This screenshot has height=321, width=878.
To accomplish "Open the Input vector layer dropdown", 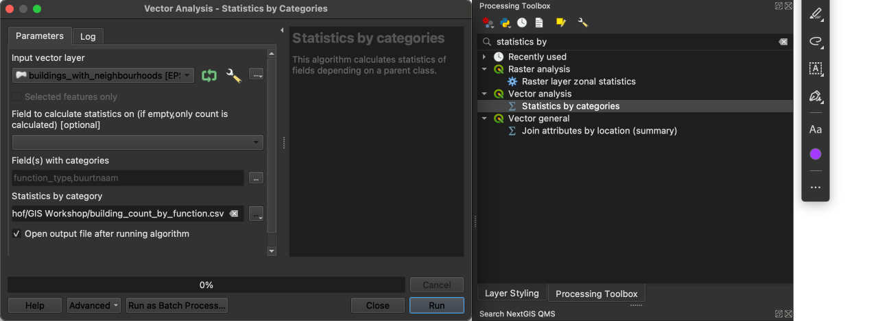I will (103, 76).
